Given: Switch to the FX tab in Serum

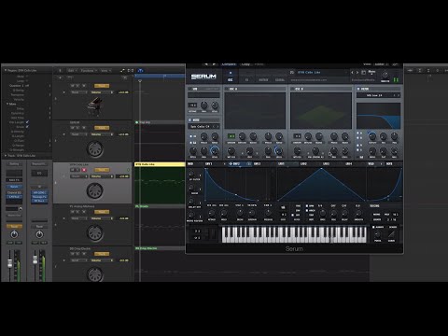Looking at the screenshot, I should 247,80.
